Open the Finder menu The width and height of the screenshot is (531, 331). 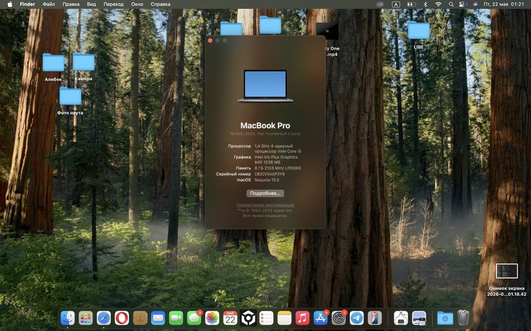[28, 4]
